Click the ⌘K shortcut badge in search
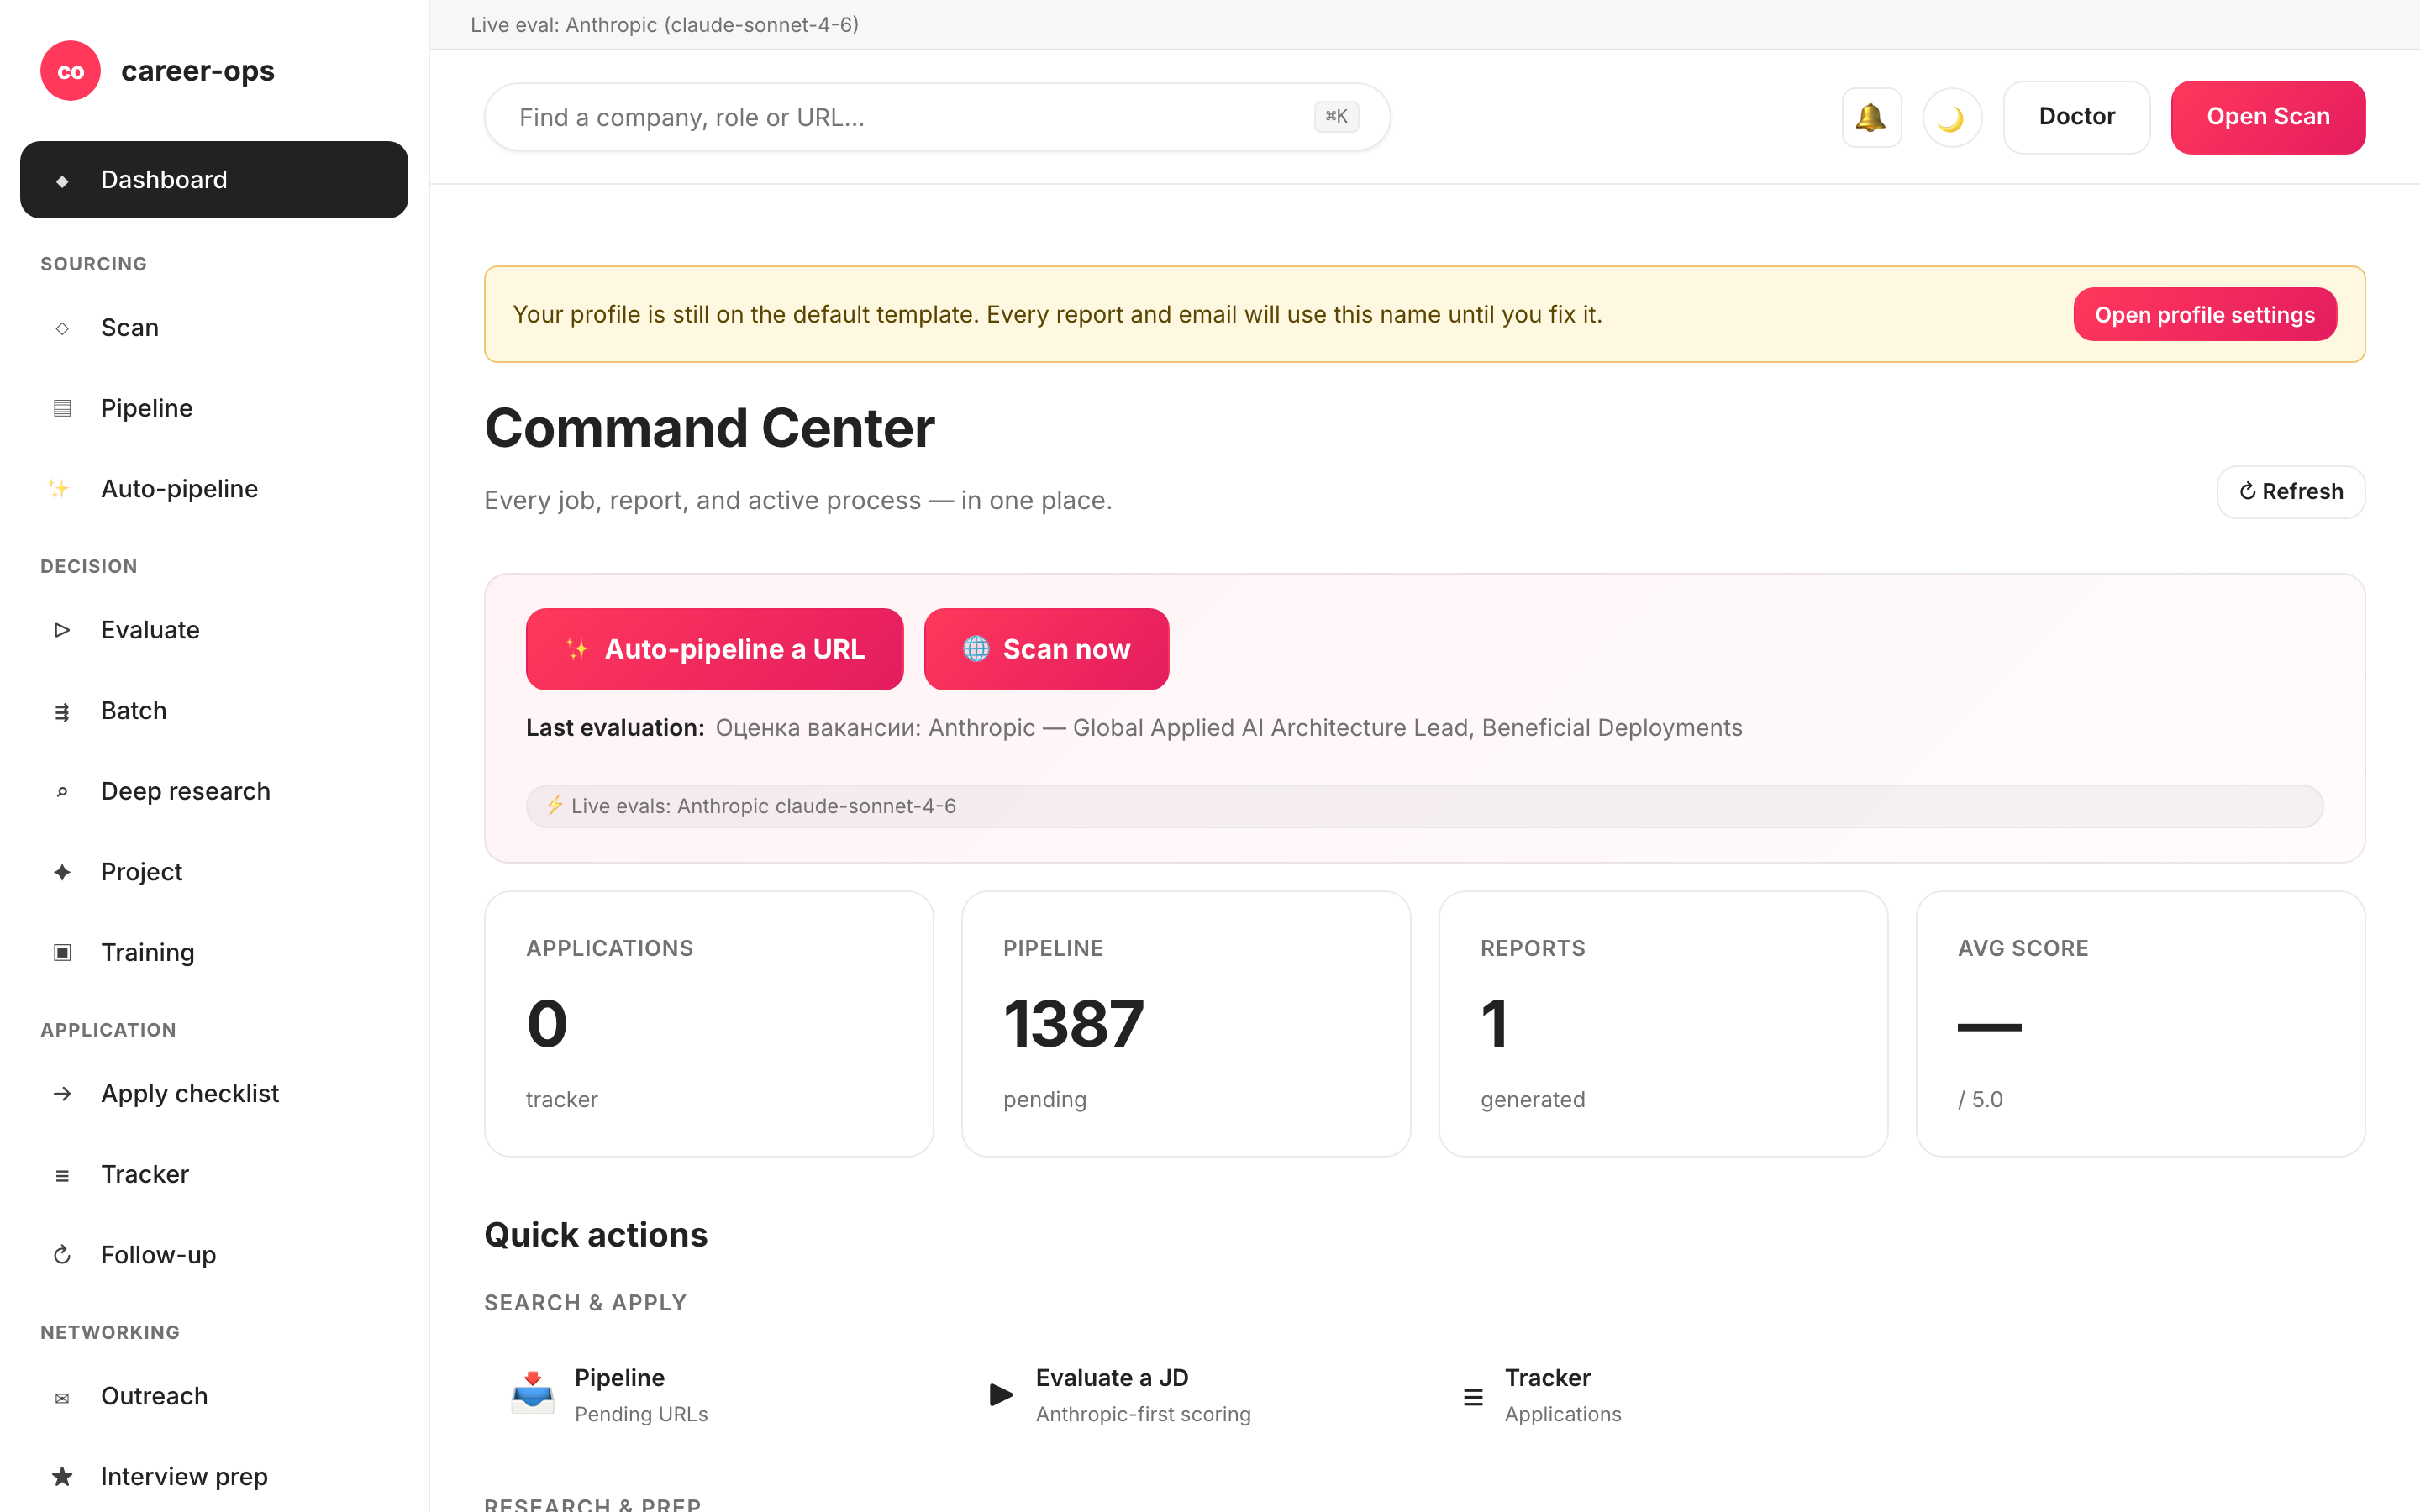The height and width of the screenshot is (1512, 2420). [1336, 117]
